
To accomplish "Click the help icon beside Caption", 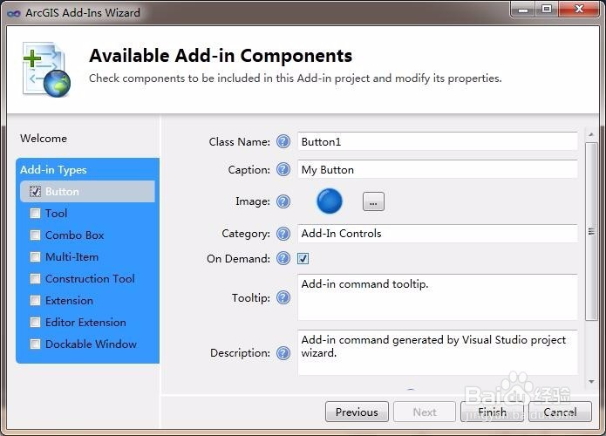I will (283, 169).
